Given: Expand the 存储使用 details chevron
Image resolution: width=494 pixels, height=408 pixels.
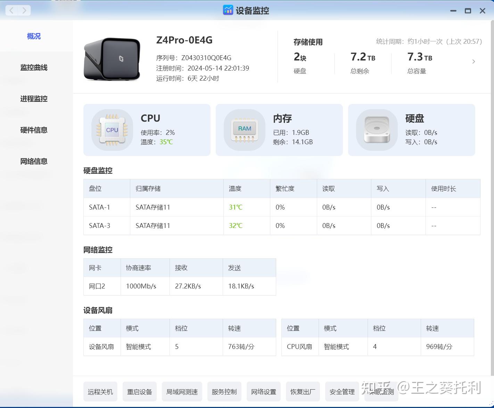Looking at the screenshot, I should pos(474,61).
